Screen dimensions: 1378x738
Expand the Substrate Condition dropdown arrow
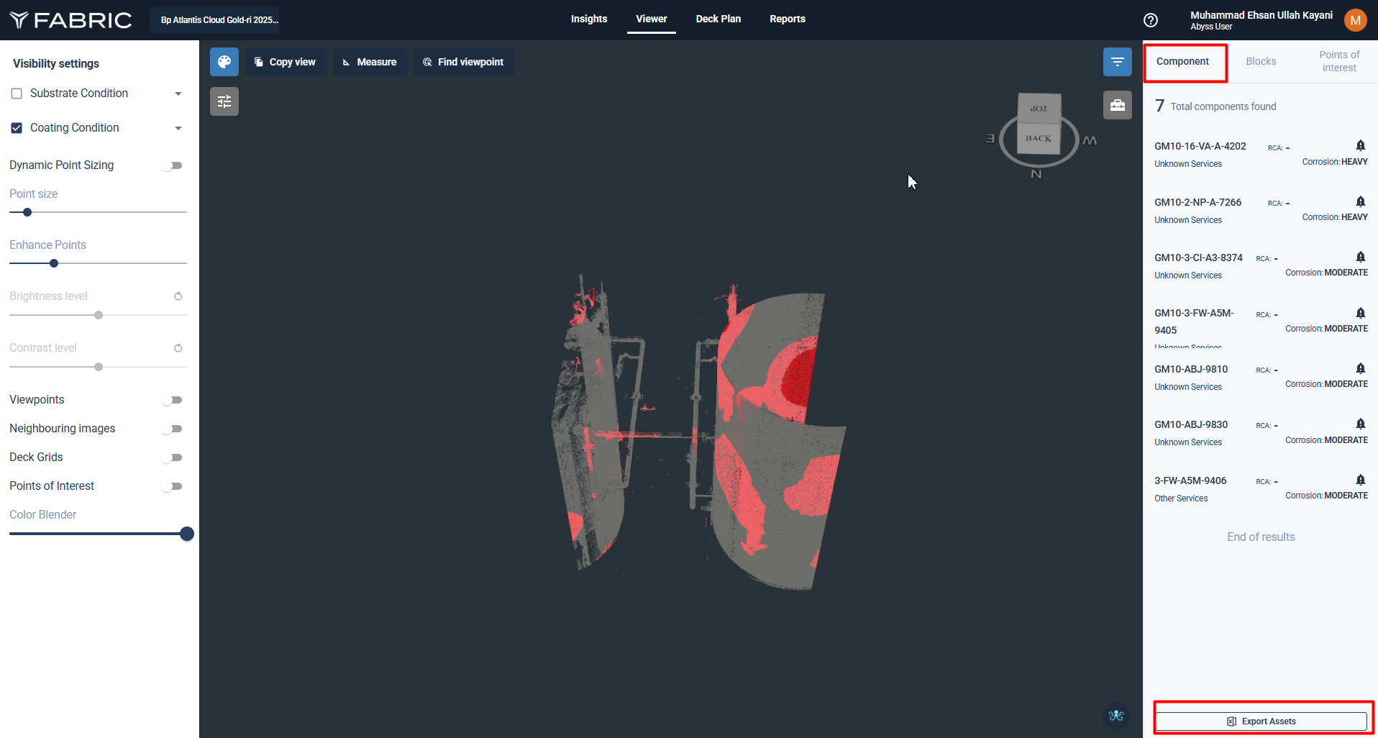pyautogui.click(x=178, y=94)
